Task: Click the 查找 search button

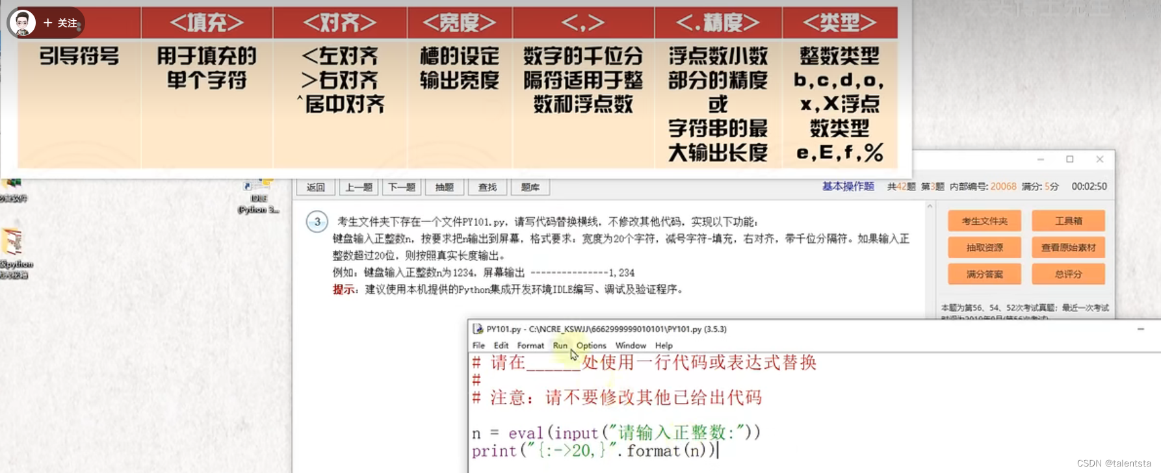Action: 488,187
